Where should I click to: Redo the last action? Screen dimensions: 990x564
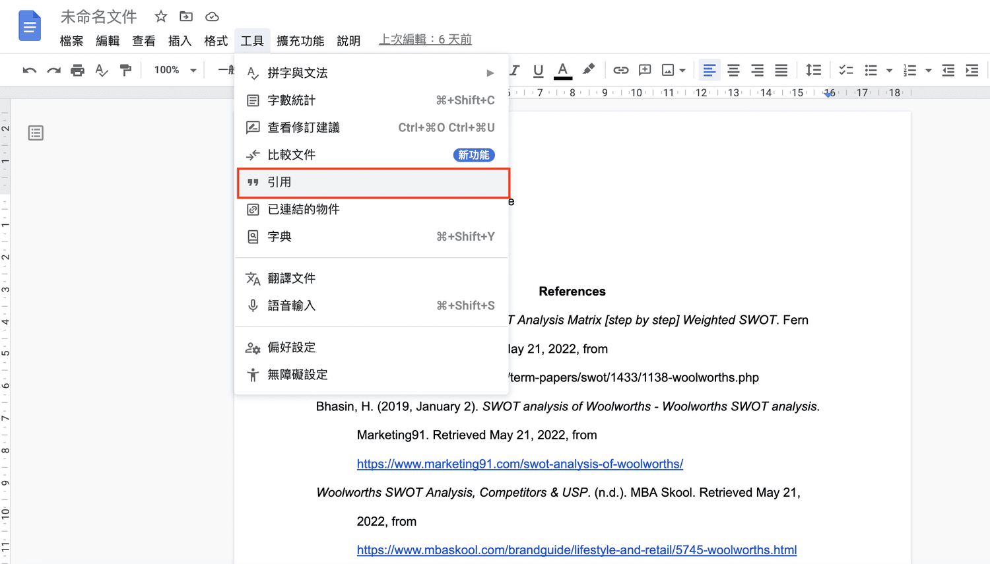coord(53,70)
